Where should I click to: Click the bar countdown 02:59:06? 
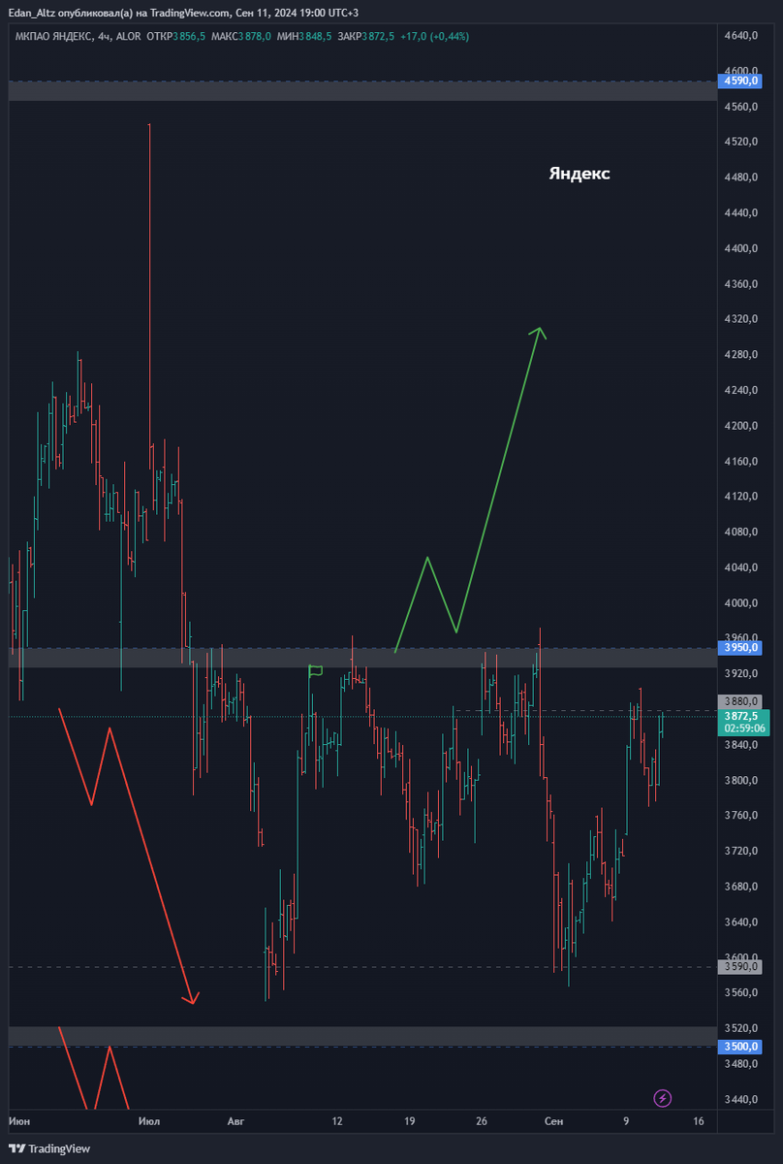click(745, 728)
